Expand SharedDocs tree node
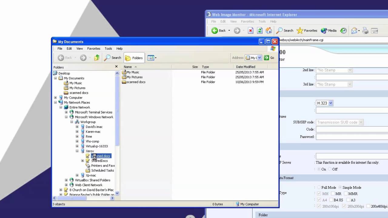The image size is (388, 218). pos(83,160)
